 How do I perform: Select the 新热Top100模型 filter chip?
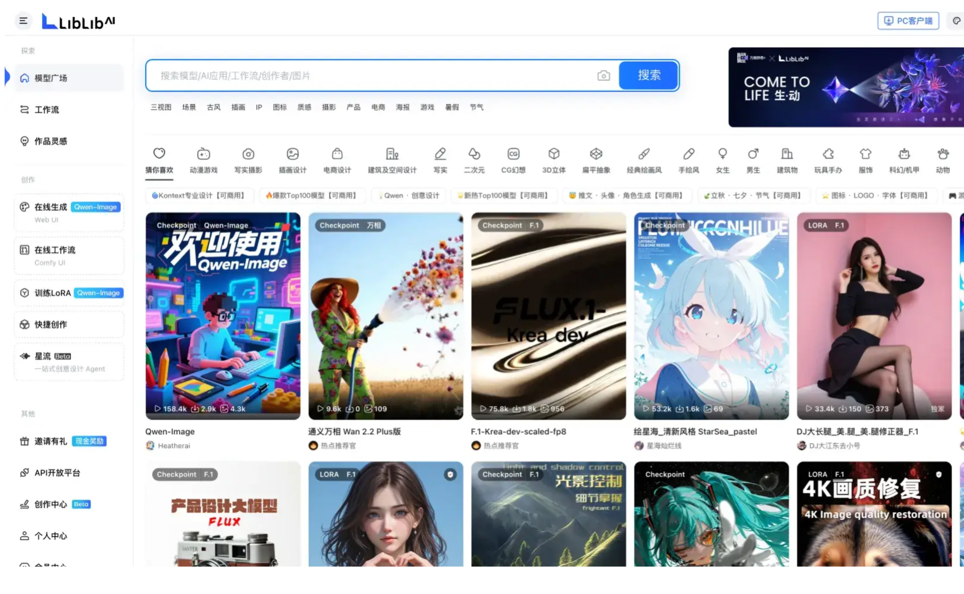click(x=503, y=195)
